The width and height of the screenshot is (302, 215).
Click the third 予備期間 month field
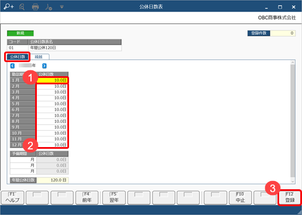(x=23, y=171)
